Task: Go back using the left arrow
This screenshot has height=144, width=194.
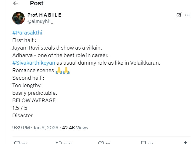Action: pyautogui.click(x=16, y=3)
